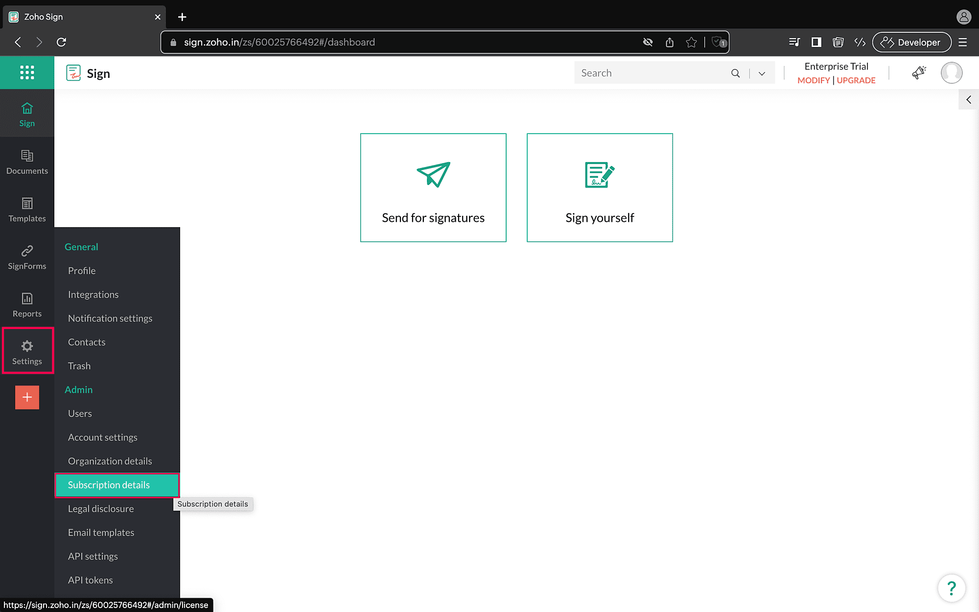The image size is (979, 612).
Task: Open Documents in the sidebar
Action: pyautogui.click(x=27, y=162)
